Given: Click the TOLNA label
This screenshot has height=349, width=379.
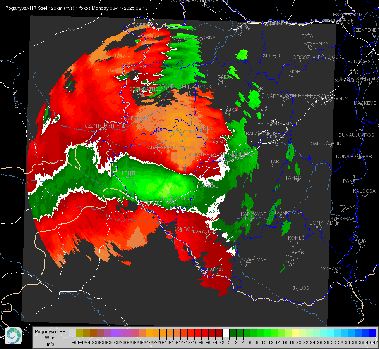Looking at the screenshot, I should (x=348, y=207).
